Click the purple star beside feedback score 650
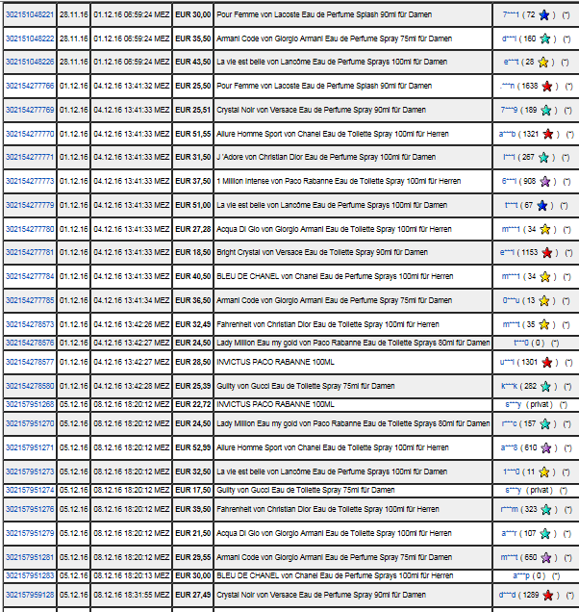The height and width of the screenshot is (612, 579). point(546,558)
